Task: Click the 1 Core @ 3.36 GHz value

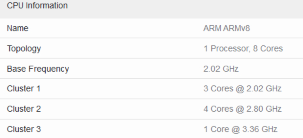Action: (240, 129)
